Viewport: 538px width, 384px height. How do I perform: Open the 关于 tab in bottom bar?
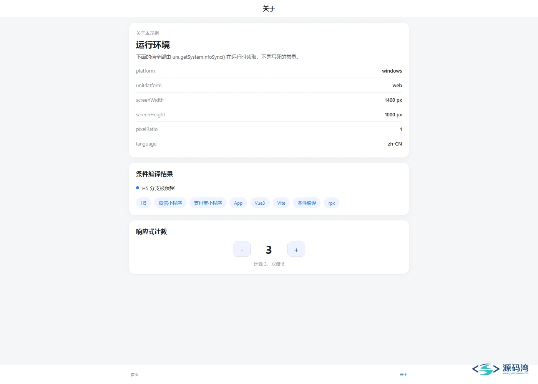coord(403,374)
